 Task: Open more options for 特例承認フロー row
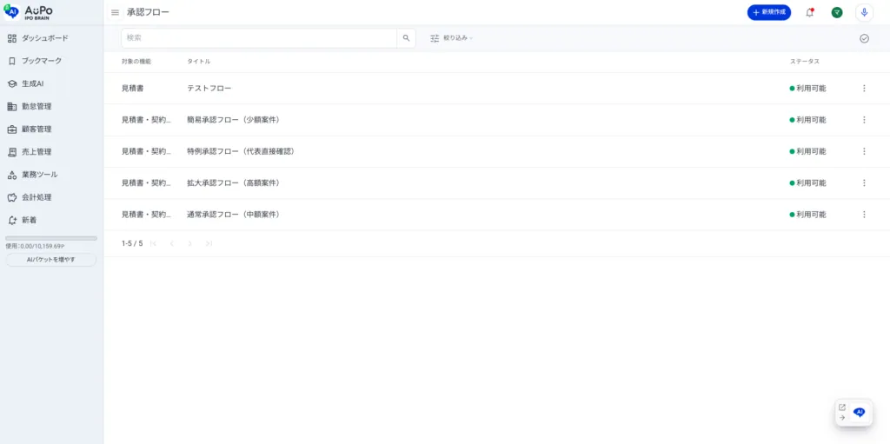[865, 151]
